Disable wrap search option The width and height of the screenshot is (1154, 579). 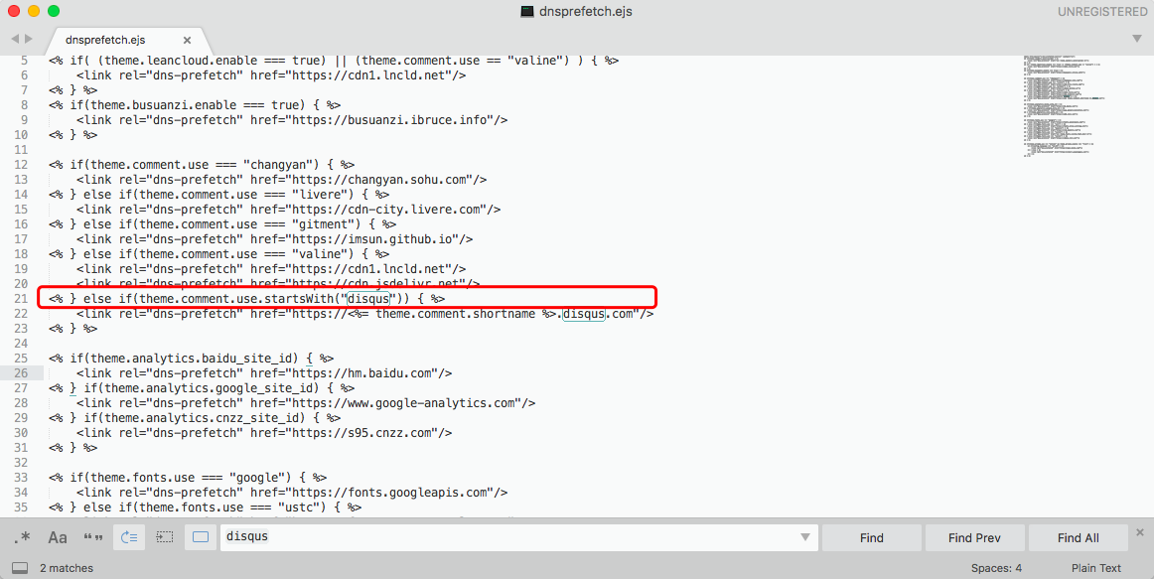(x=128, y=536)
